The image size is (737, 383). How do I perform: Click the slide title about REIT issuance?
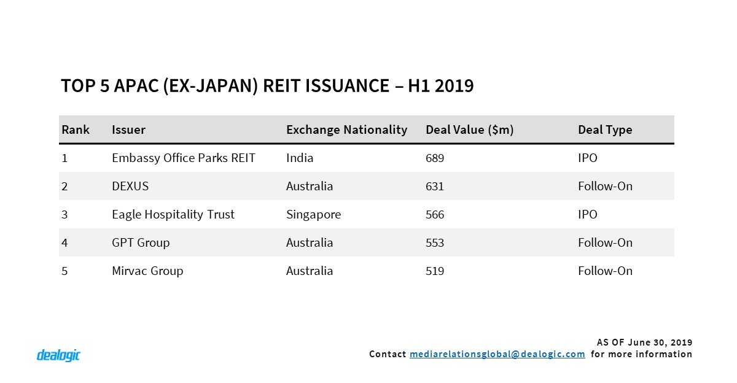click(267, 86)
